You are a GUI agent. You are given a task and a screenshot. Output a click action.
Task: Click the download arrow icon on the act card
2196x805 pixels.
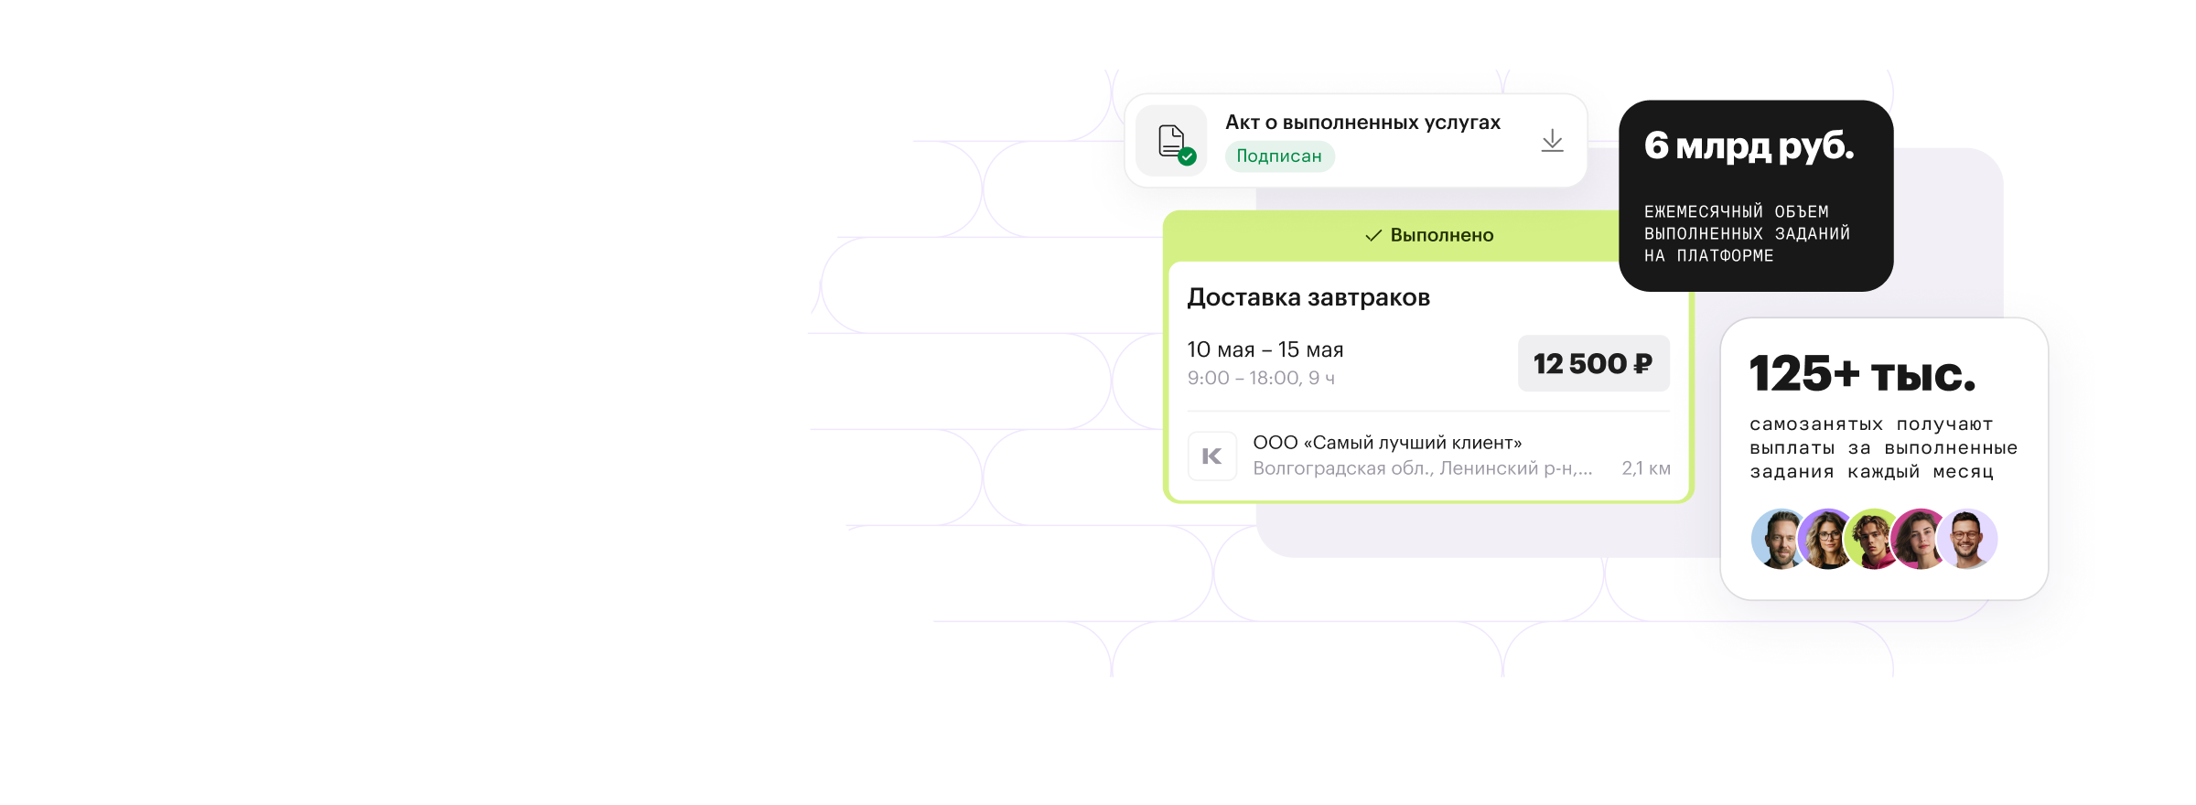point(1552,141)
